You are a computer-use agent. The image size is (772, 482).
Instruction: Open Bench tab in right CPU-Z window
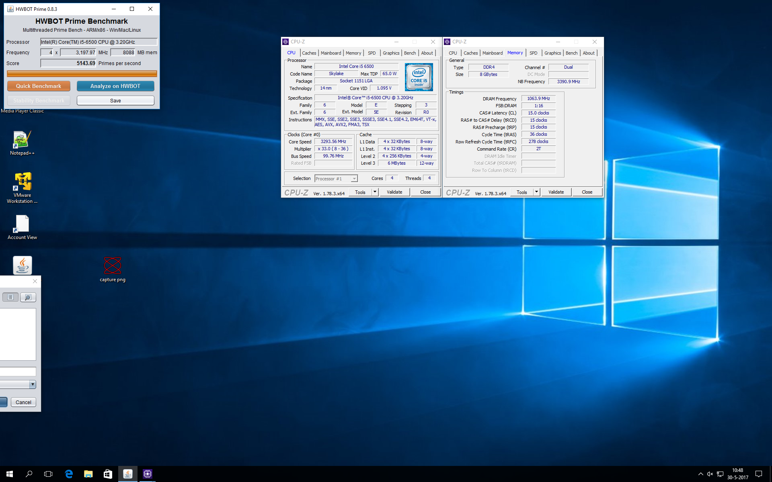pos(572,53)
